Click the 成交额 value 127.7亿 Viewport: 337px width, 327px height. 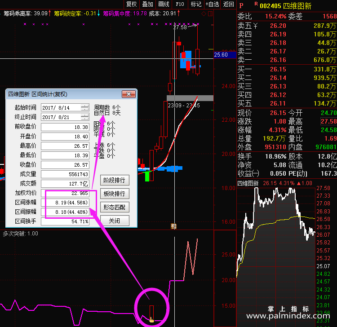[x=65, y=184]
